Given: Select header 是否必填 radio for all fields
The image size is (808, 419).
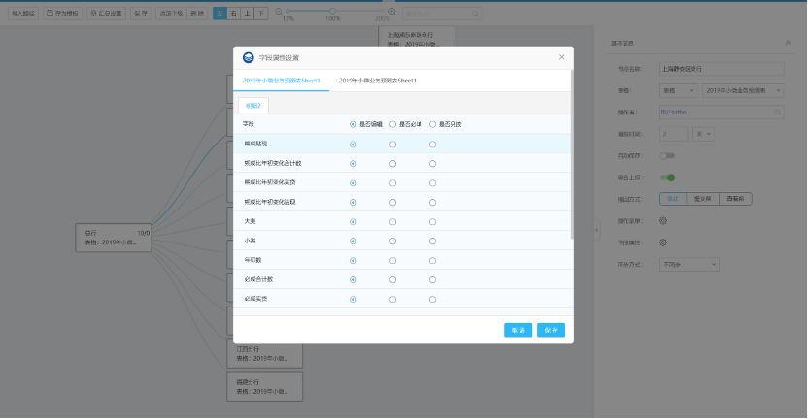Looking at the screenshot, I should coord(392,124).
